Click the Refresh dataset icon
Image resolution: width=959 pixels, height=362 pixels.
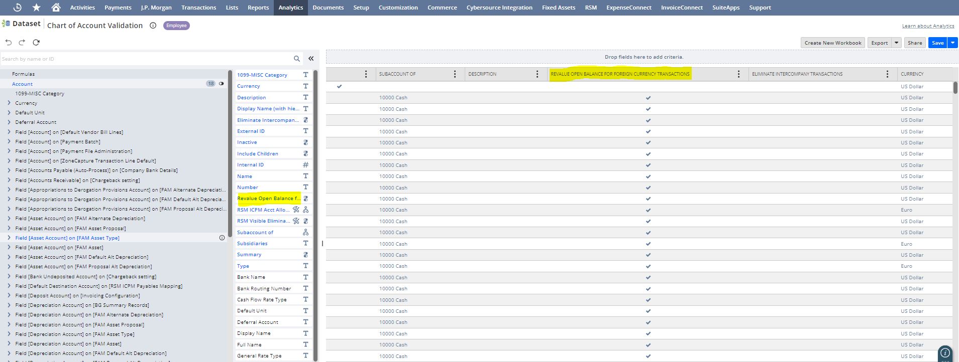[x=36, y=43]
